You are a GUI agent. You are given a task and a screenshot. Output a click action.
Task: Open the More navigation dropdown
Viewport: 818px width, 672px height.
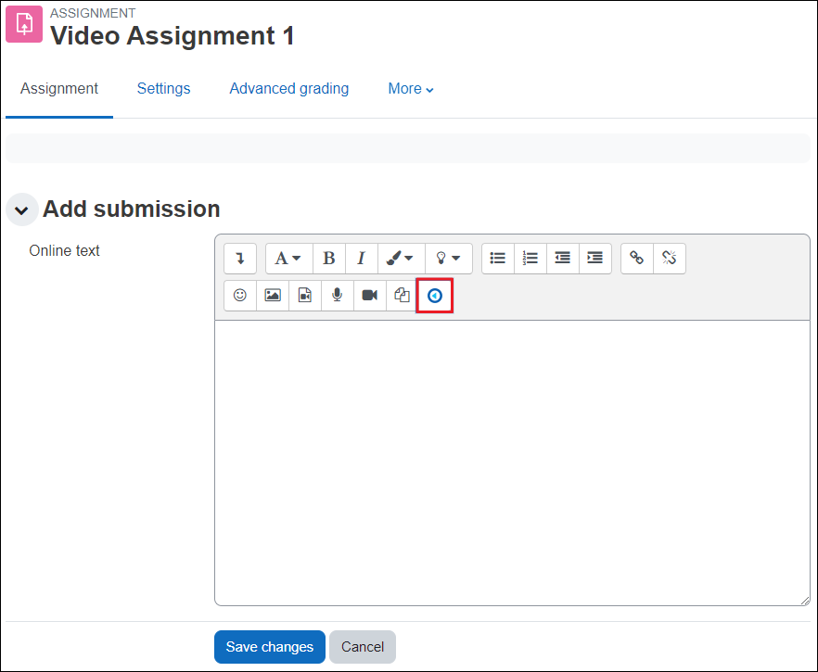(410, 88)
